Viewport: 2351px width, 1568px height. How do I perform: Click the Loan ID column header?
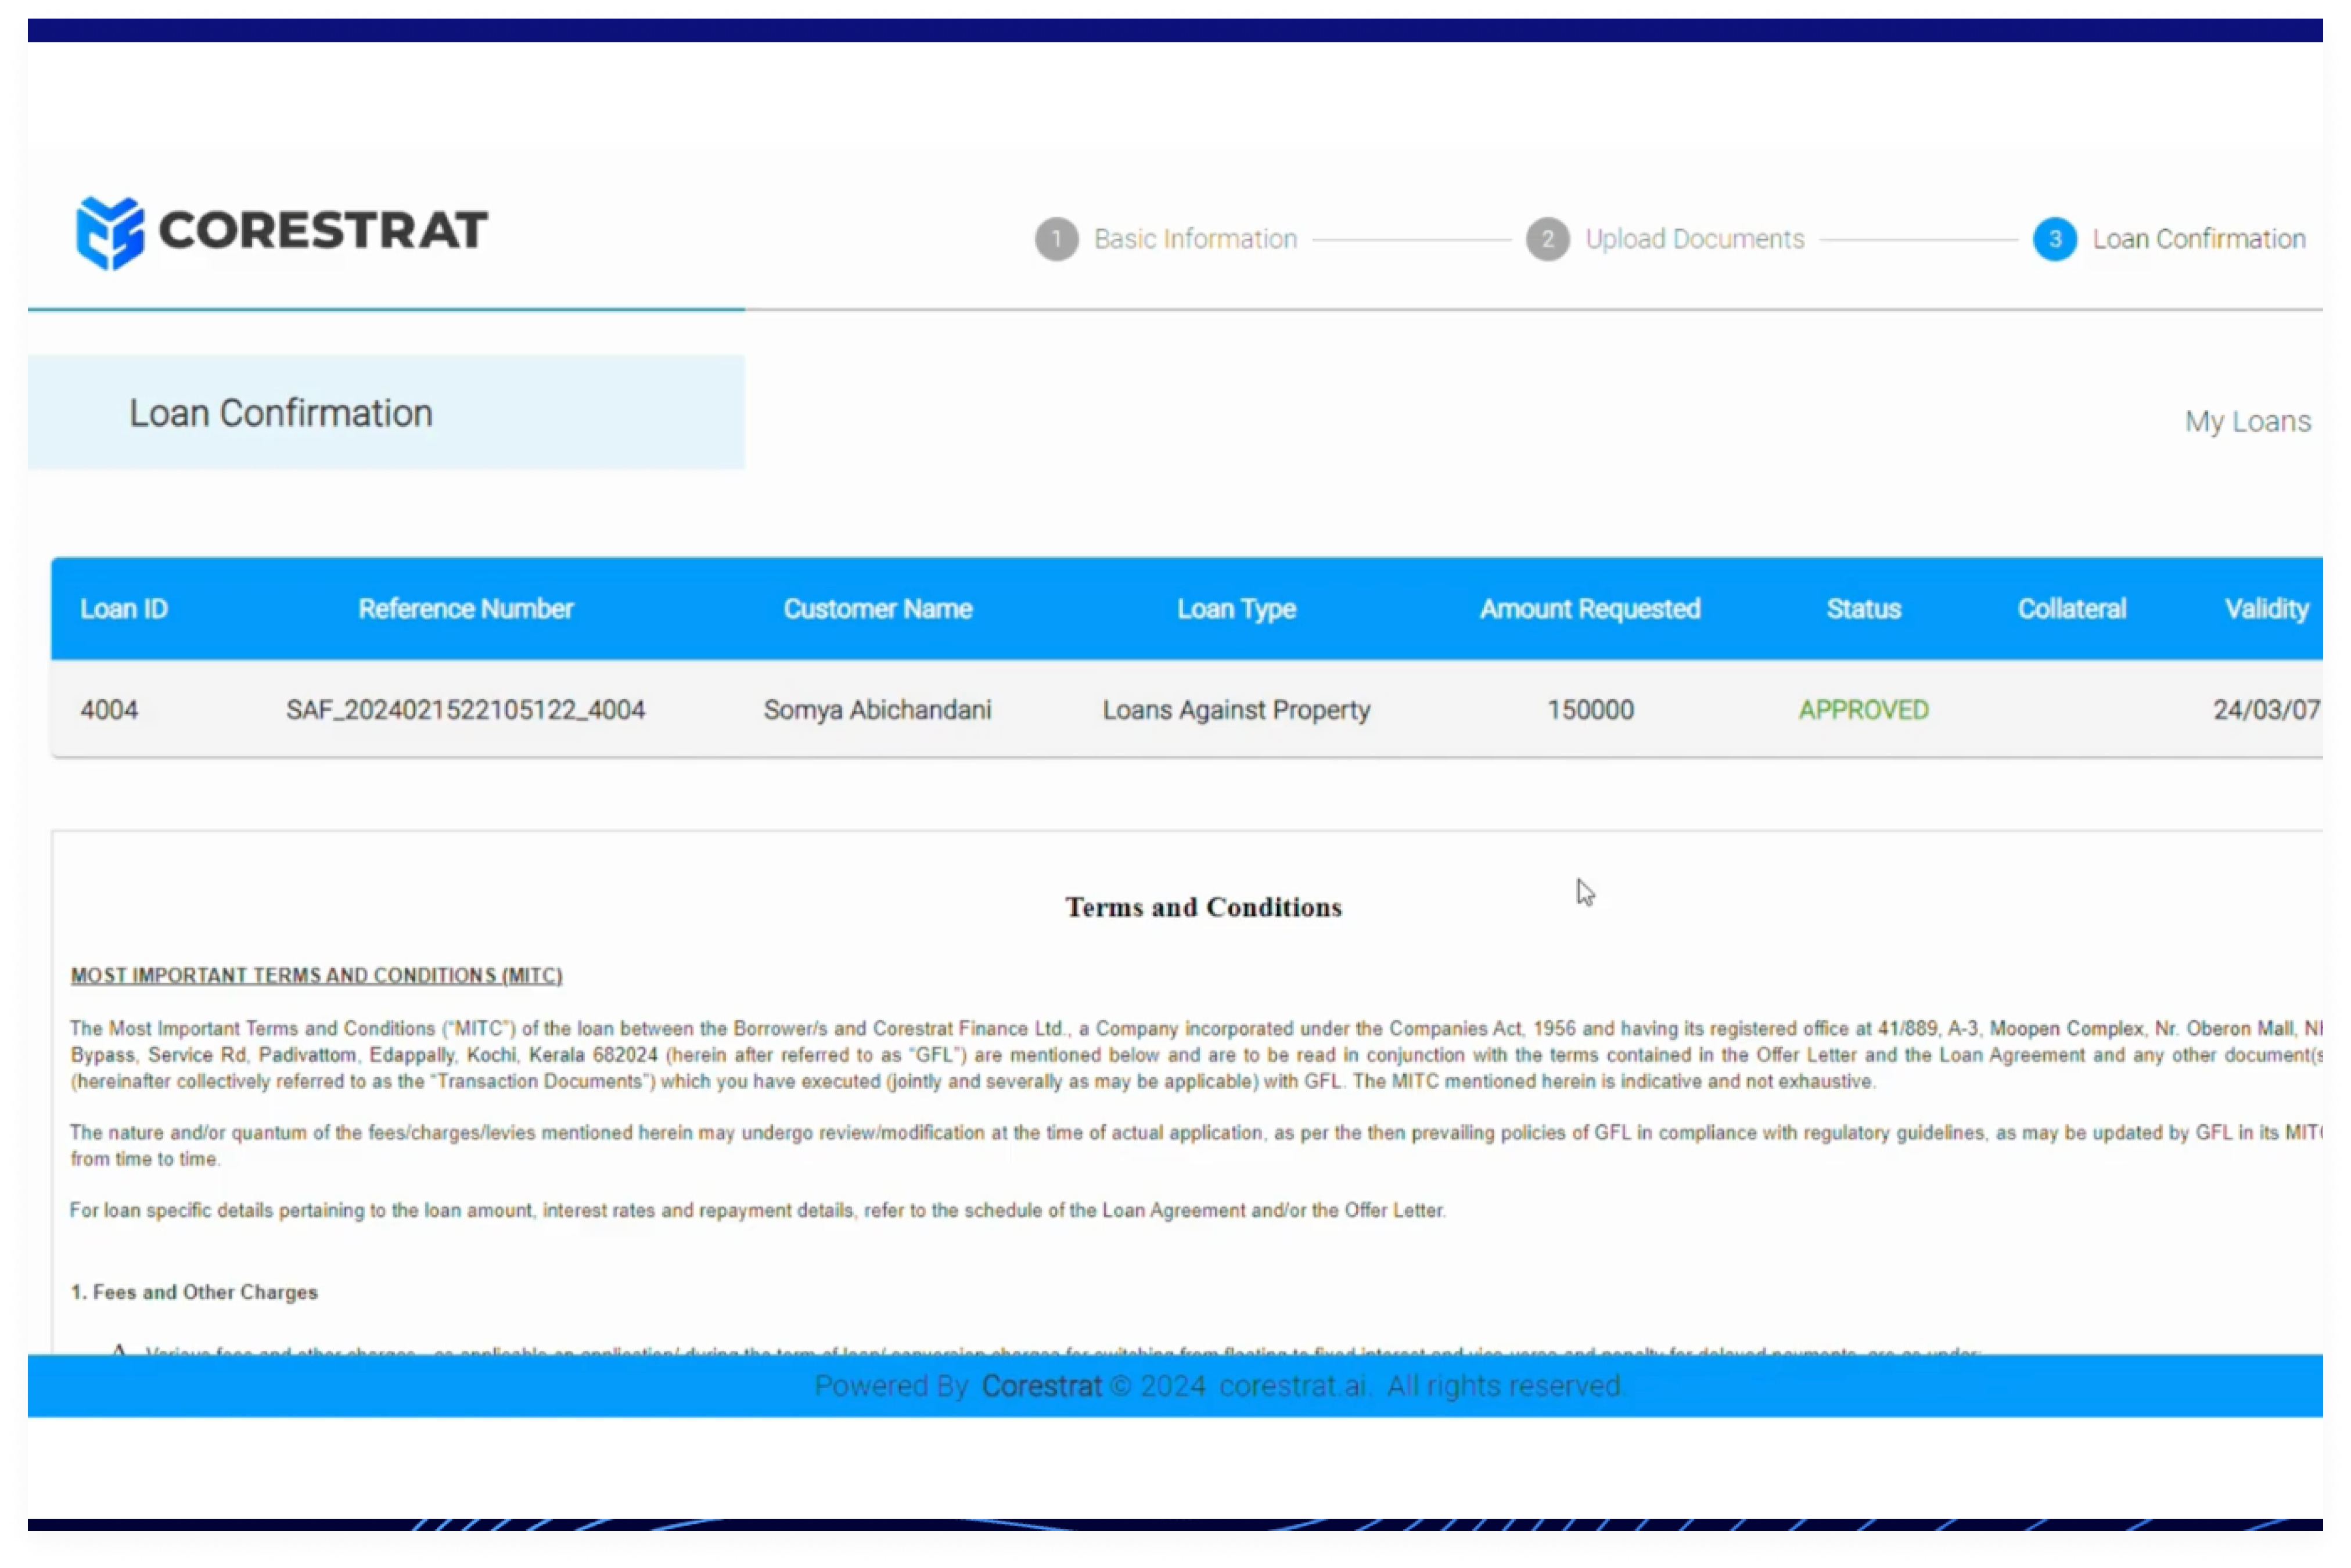124,609
